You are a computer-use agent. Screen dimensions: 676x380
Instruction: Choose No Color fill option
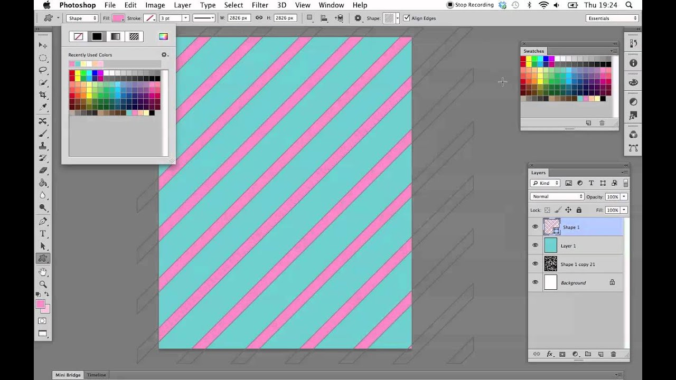point(78,36)
